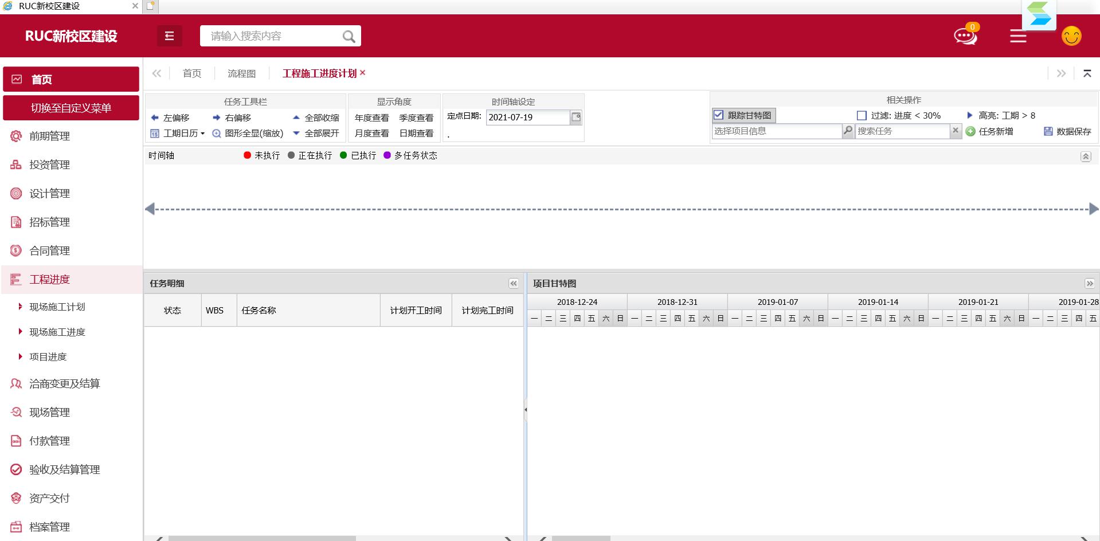Click the chat messages icon in header
This screenshot has width=1100, height=541.
(x=965, y=36)
